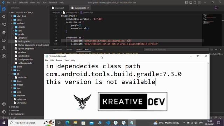Open Run and Debug view
Screen dimensions: 224x126
coord(4,33)
